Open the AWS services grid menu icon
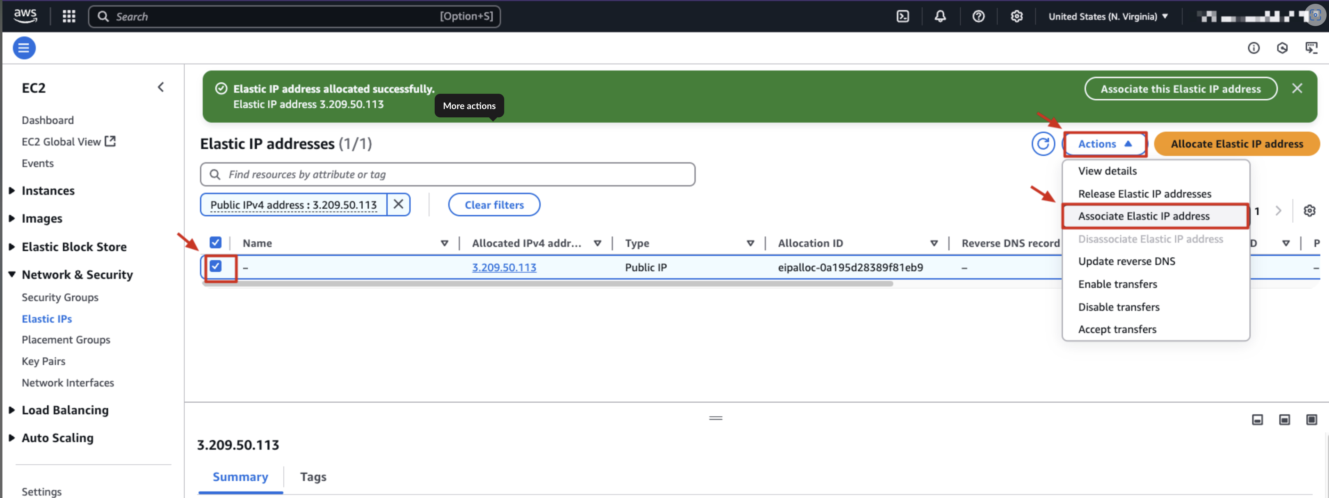This screenshot has height=498, width=1329. tap(69, 16)
